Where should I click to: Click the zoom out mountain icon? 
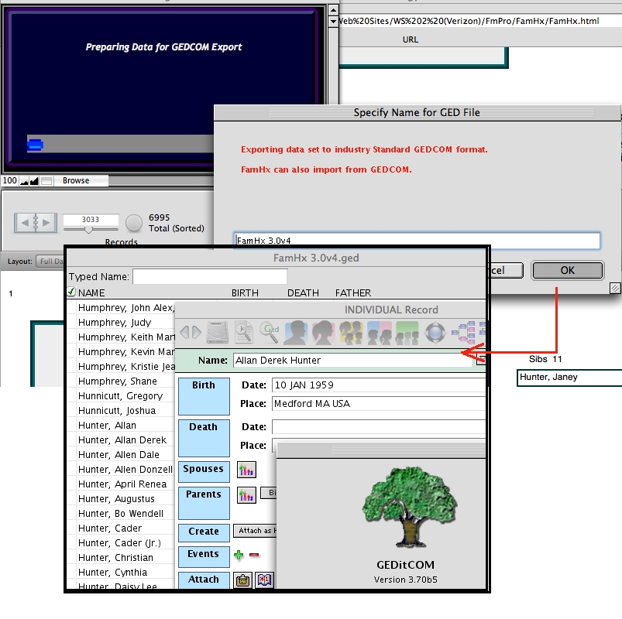(24, 181)
